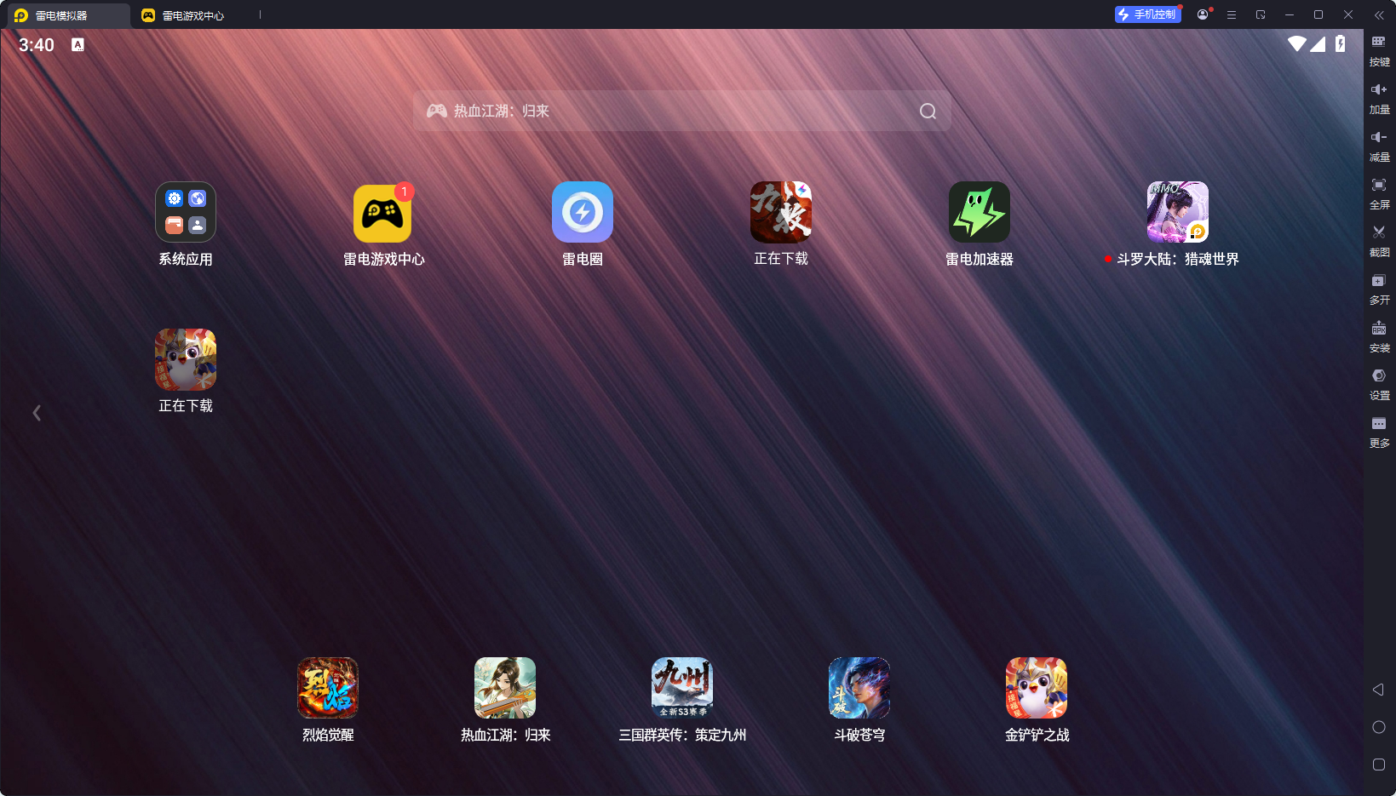Viewport: 1396px width, 796px height.
Task: Tap the 3:40 clock in status bar
Action: tap(37, 45)
